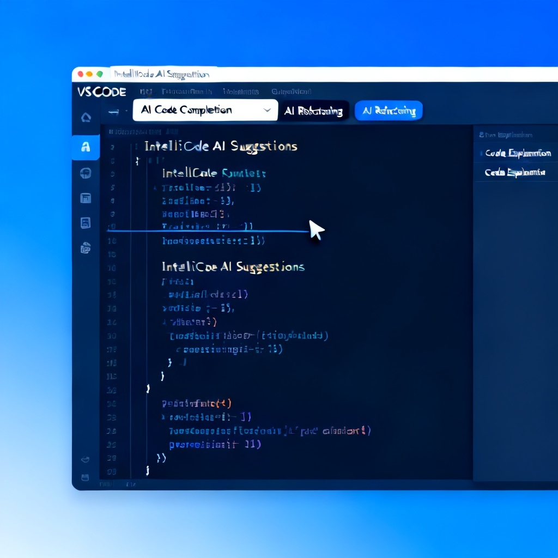Screen dimensions: 558x558
Task: Click the lower IntelliCode AI Suggestions heading
Action: click(x=233, y=267)
